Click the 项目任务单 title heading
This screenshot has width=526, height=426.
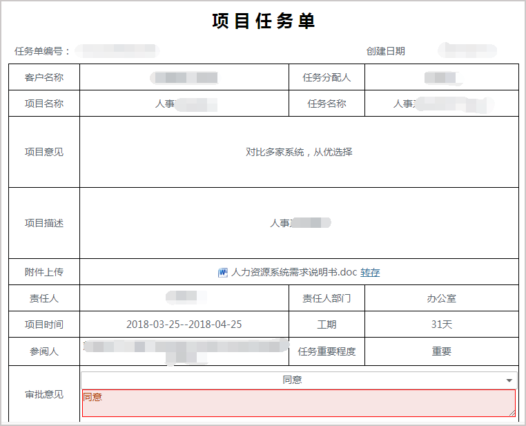coord(263,21)
